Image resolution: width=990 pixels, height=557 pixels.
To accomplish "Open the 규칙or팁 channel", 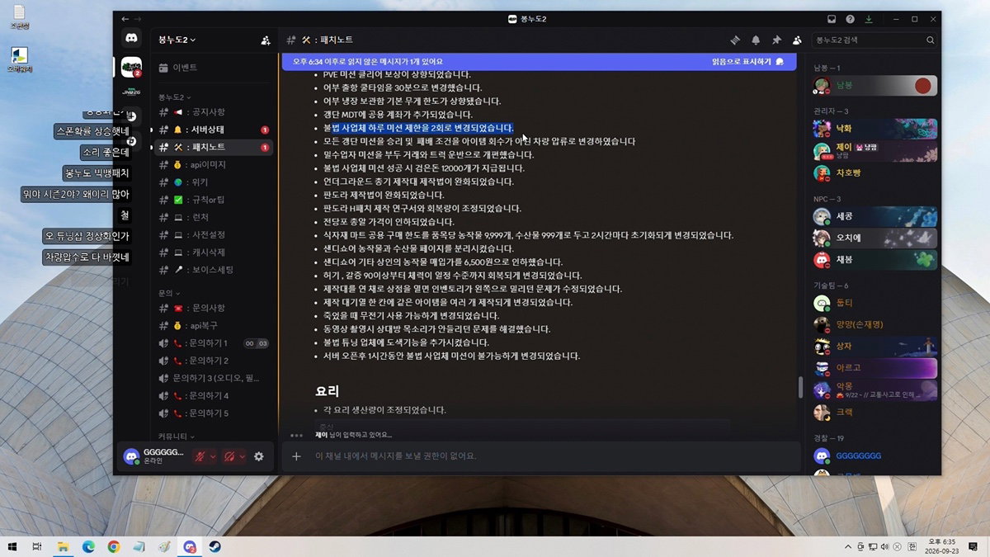I will click(214, 200).
